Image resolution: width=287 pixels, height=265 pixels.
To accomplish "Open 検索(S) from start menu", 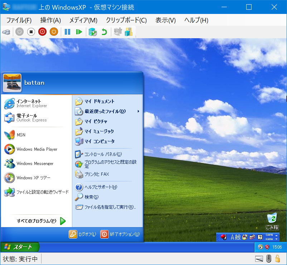I will [x=107, y=197].
